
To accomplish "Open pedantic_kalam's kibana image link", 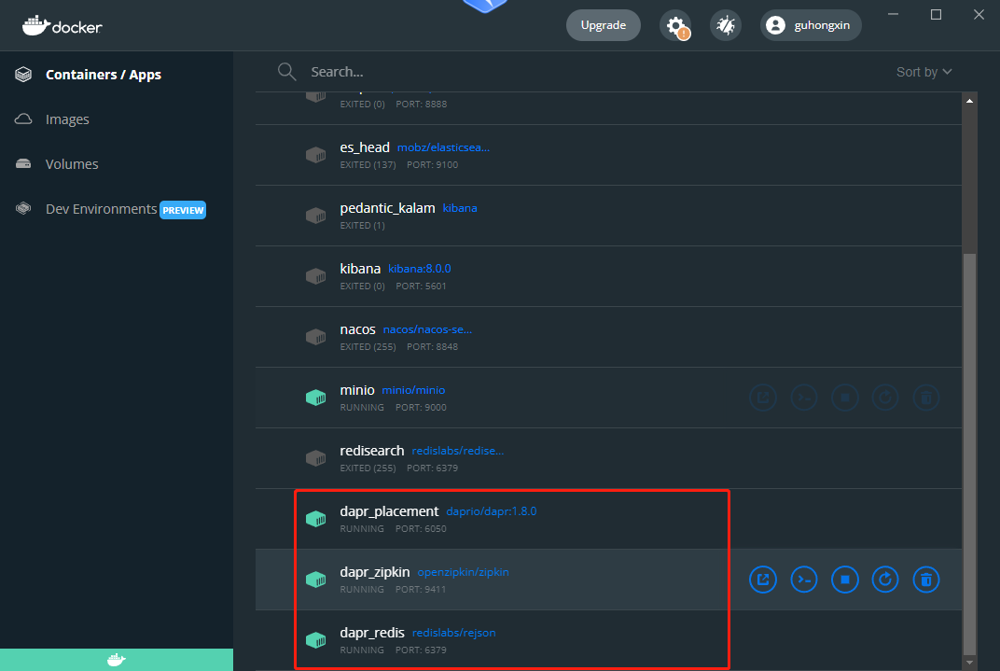I will coord(460,208).
